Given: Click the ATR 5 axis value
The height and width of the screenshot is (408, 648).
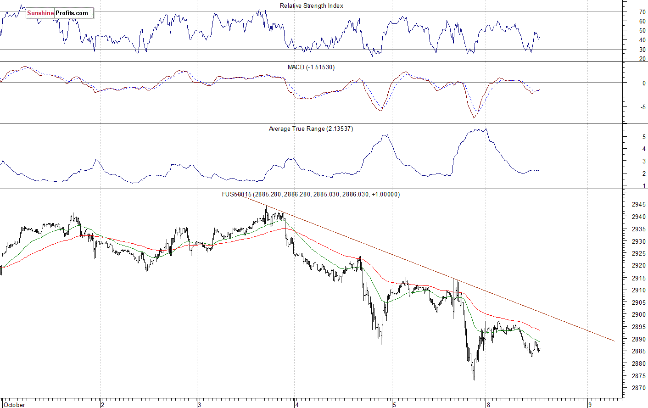Looking at the screenshot, I should click(x=644, y=137).
